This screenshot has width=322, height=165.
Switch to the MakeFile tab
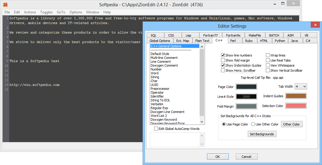click(255, 35)
